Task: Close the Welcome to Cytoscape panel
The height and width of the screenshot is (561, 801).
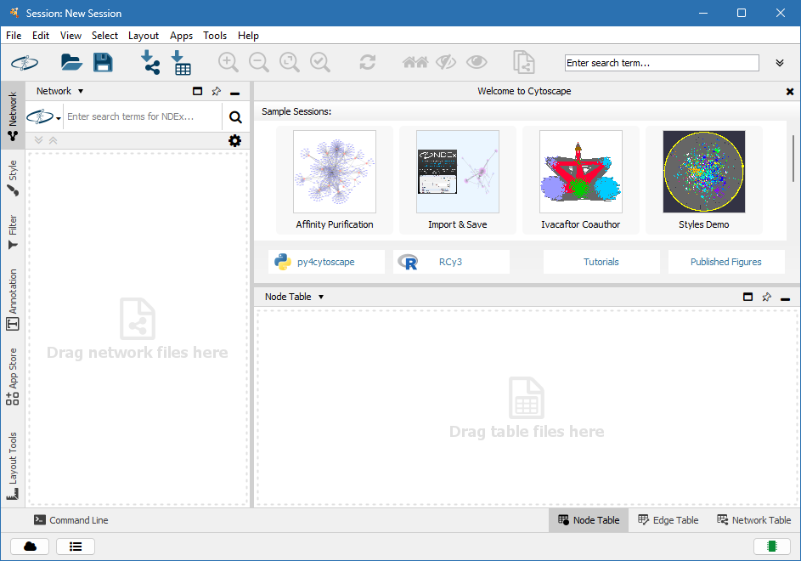Action: click(x=790, y=92)
